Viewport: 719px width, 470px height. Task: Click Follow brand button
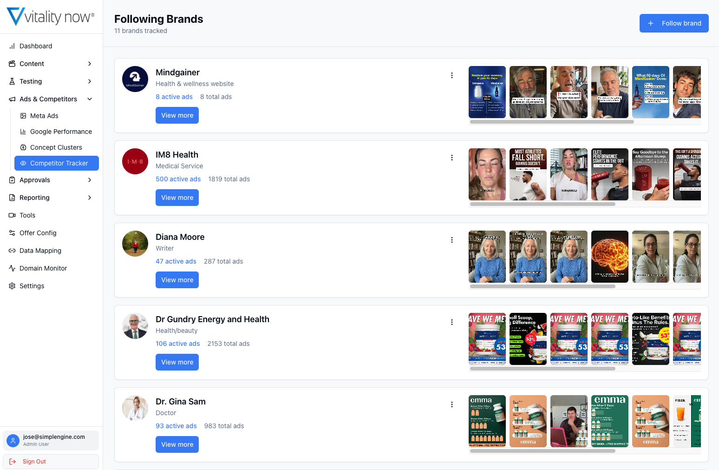click(x=674, y=23)
